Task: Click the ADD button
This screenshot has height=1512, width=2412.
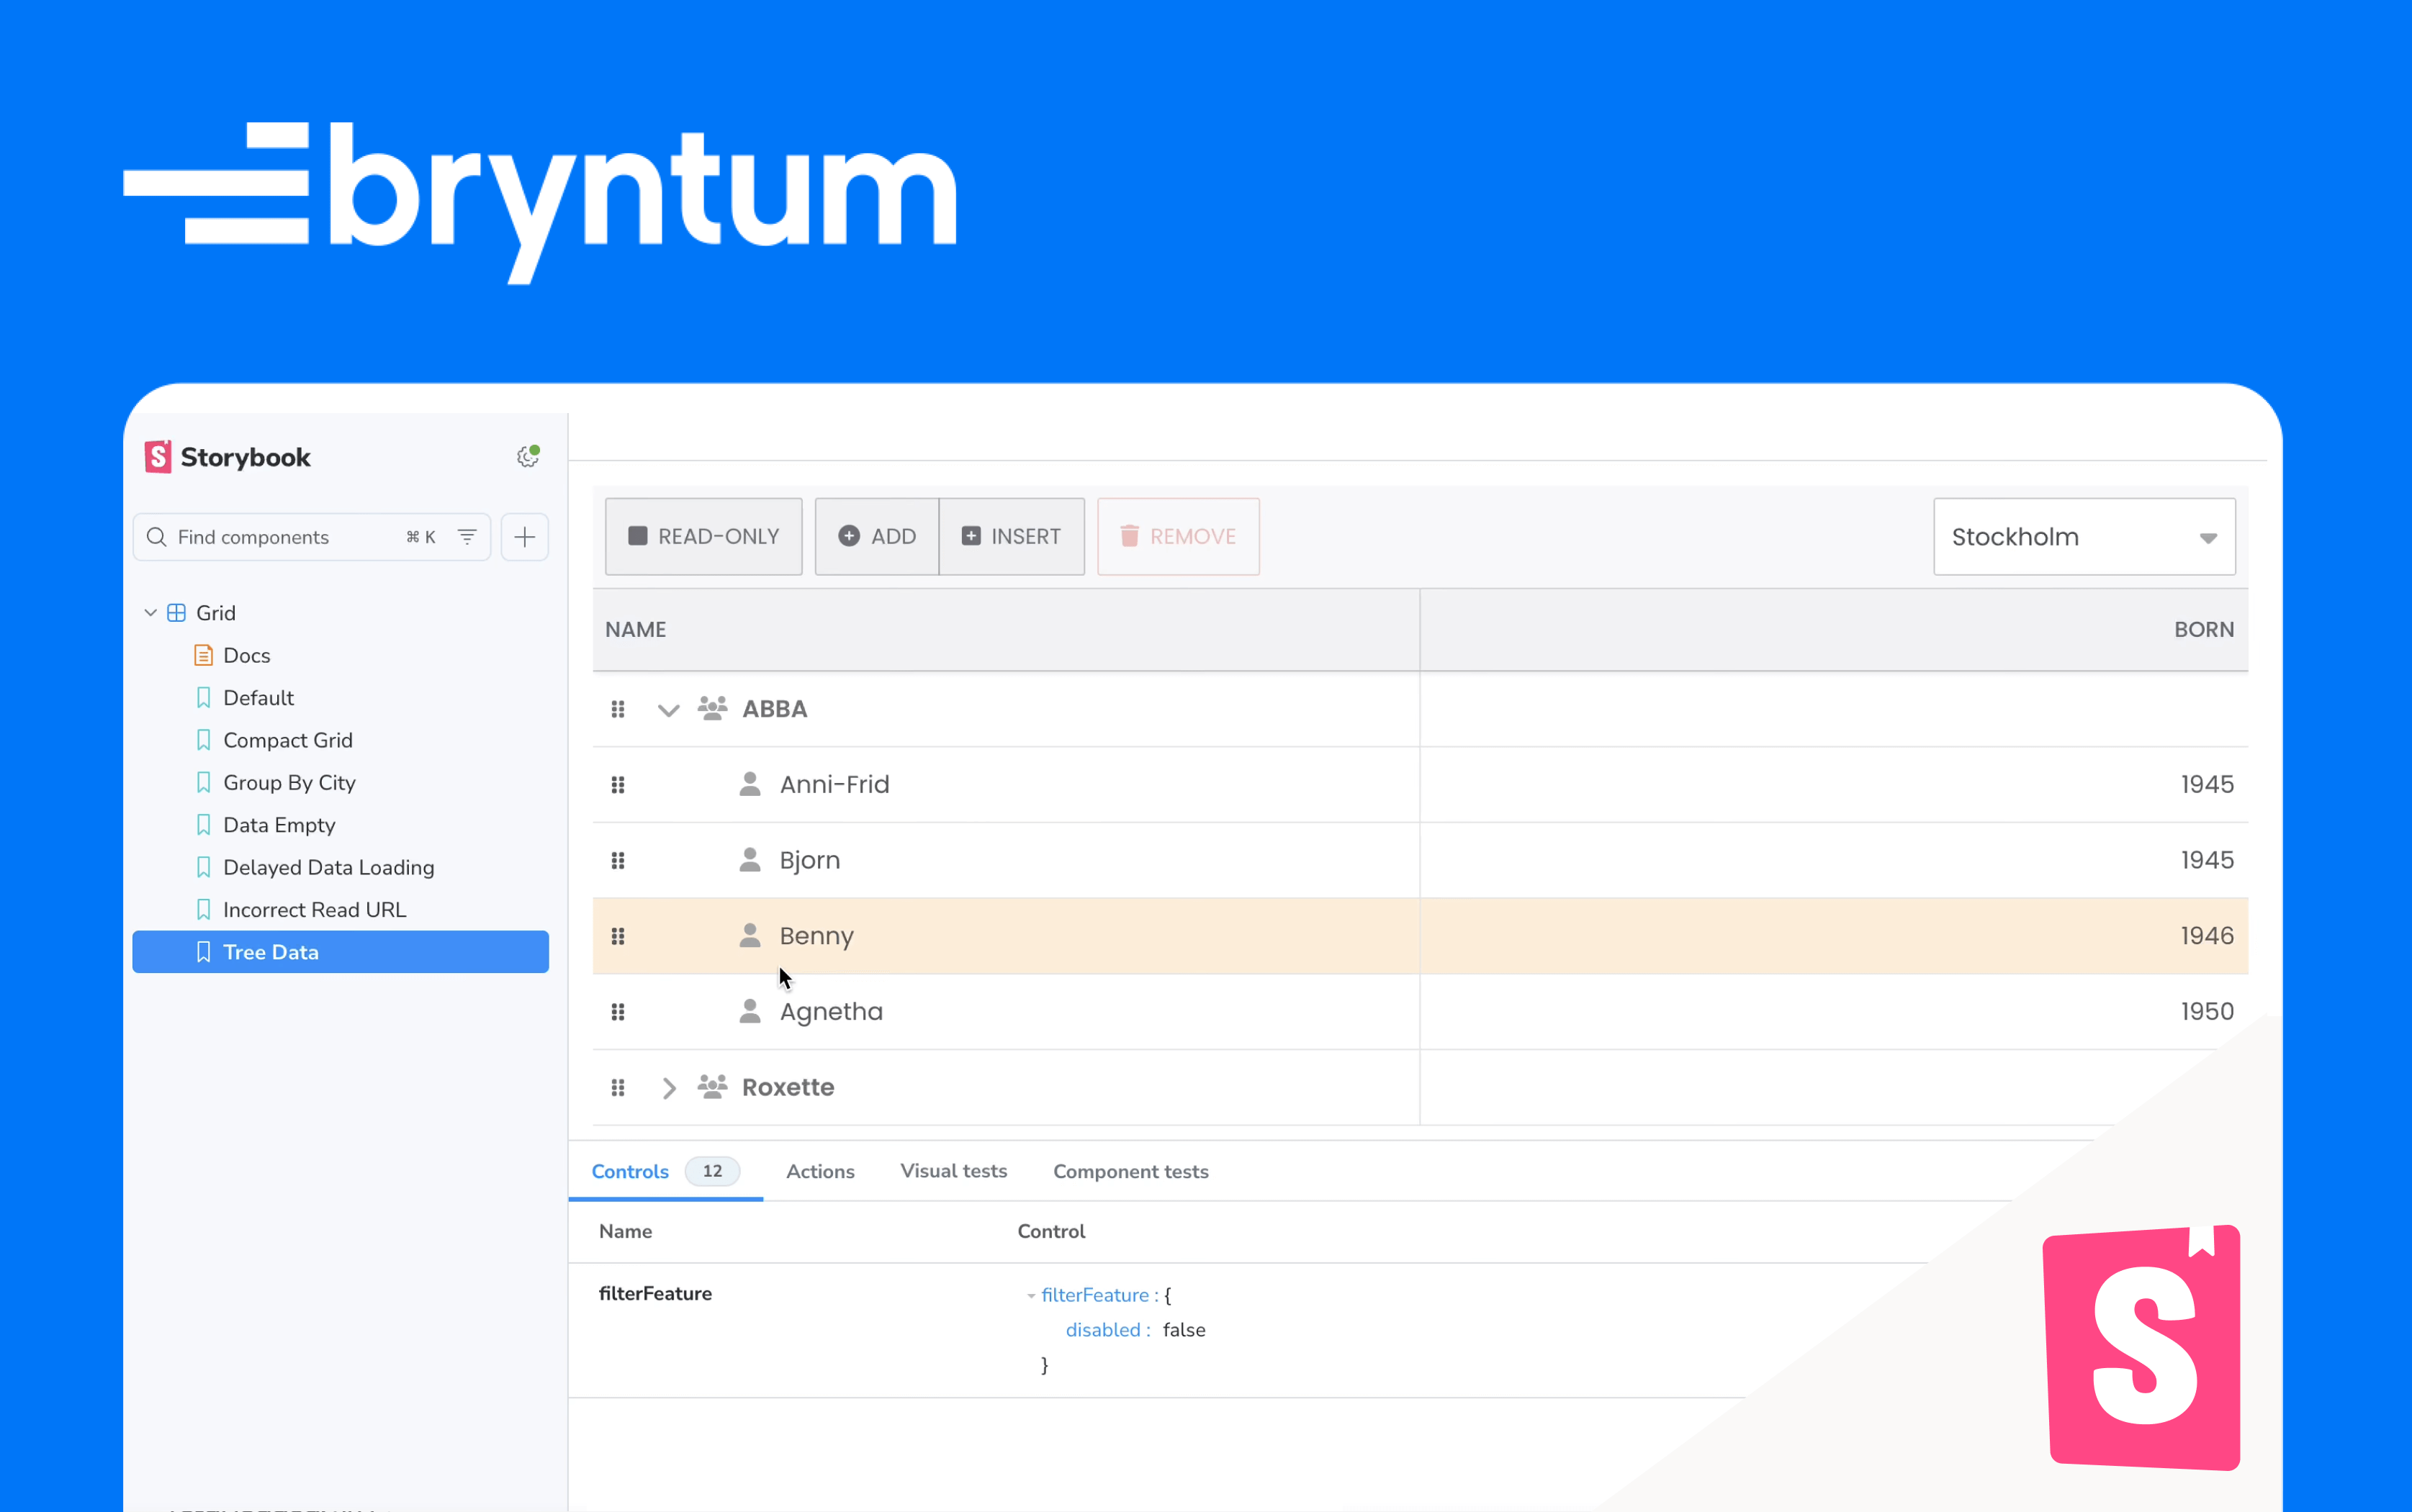Action: 876,537
